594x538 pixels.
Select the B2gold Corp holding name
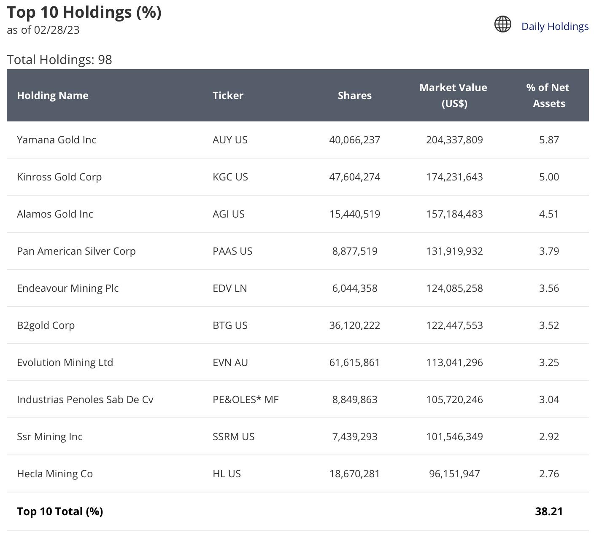click(x=46, y=325)
